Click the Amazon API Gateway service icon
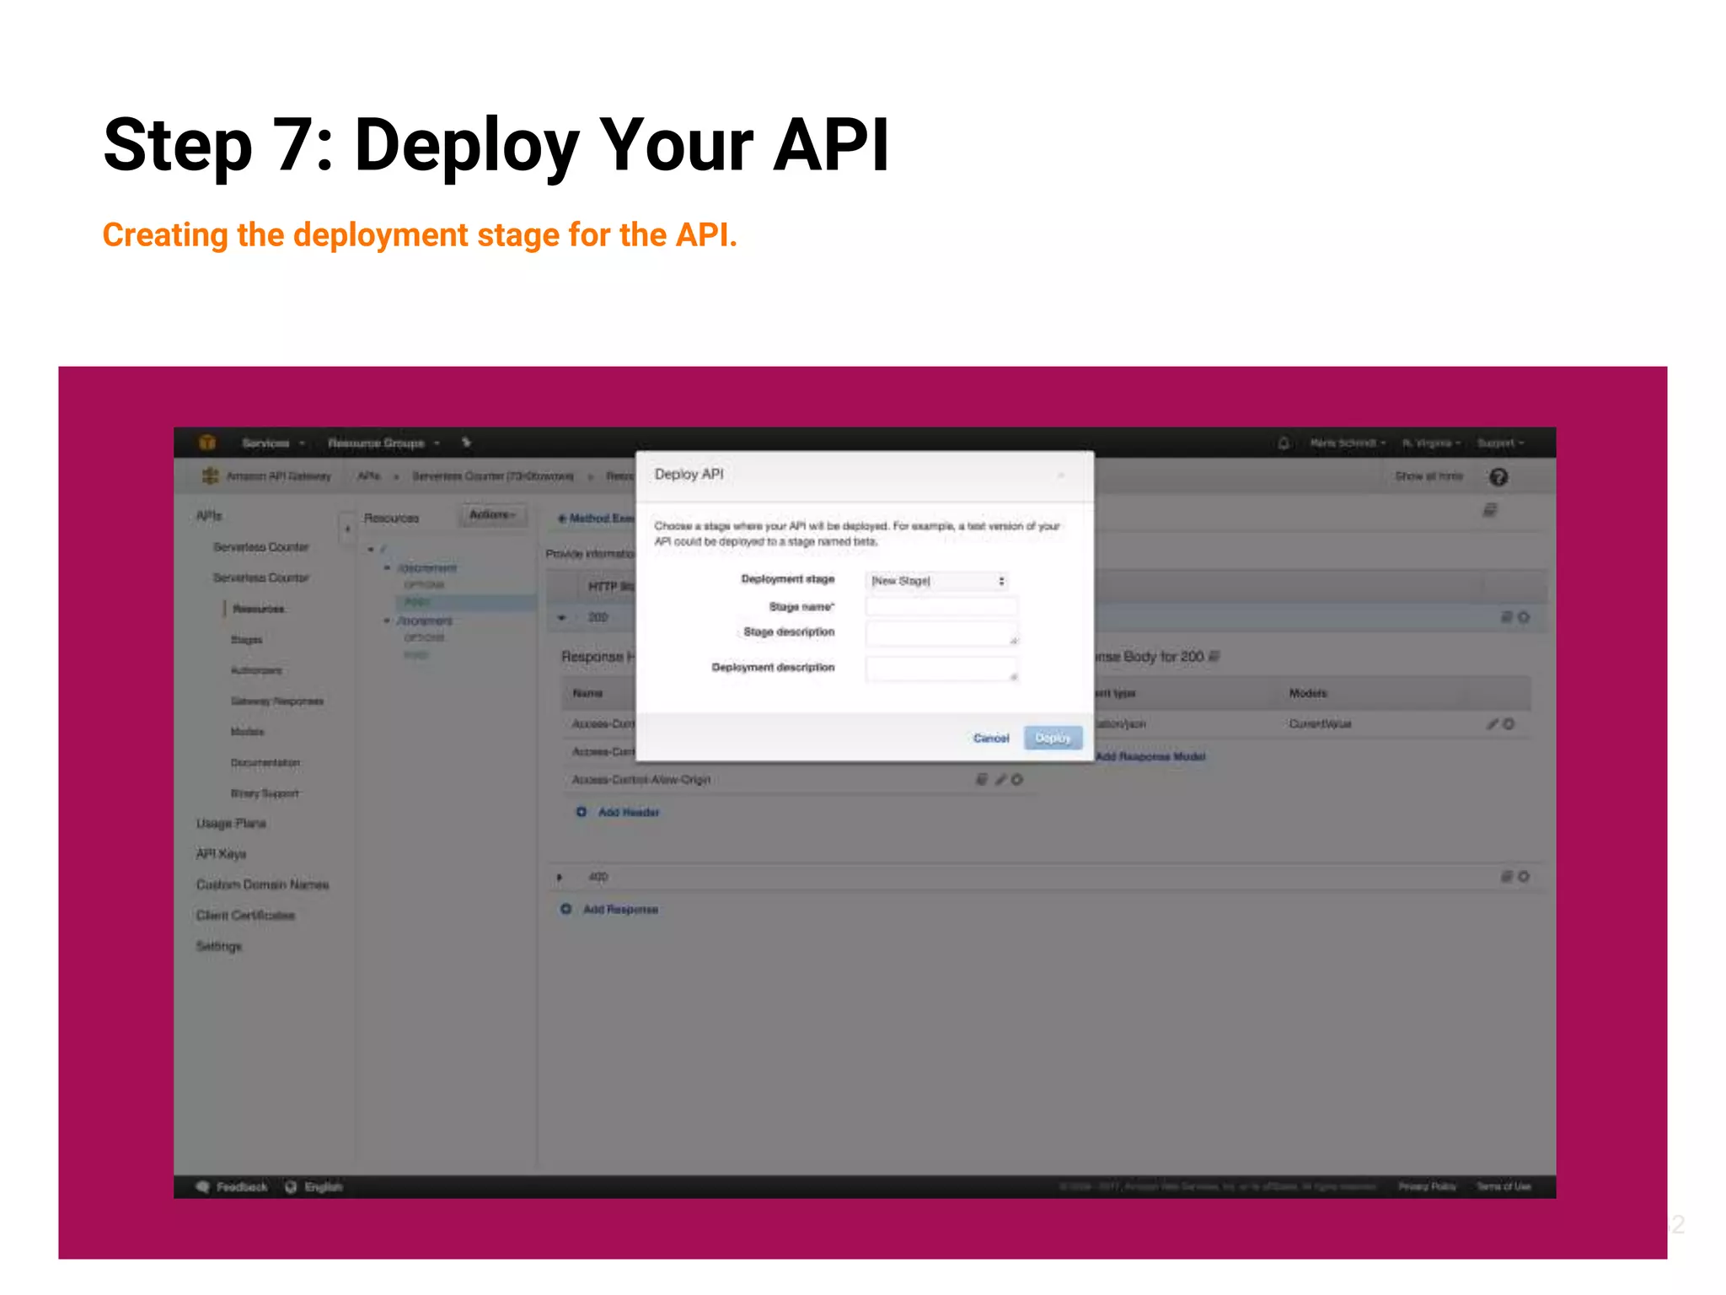 point(210,476)
